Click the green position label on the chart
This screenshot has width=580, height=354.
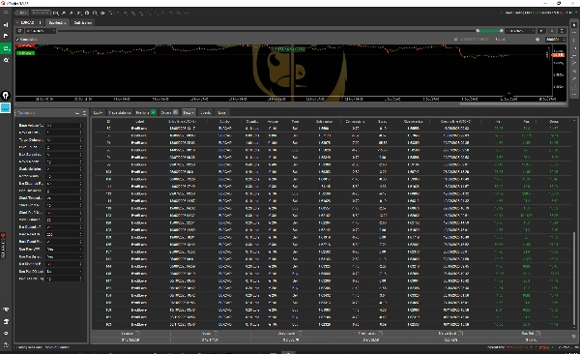[25, 53]
